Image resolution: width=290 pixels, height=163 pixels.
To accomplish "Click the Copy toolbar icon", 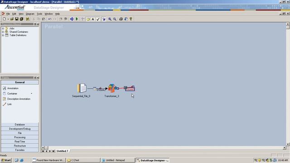I will 39,19.
